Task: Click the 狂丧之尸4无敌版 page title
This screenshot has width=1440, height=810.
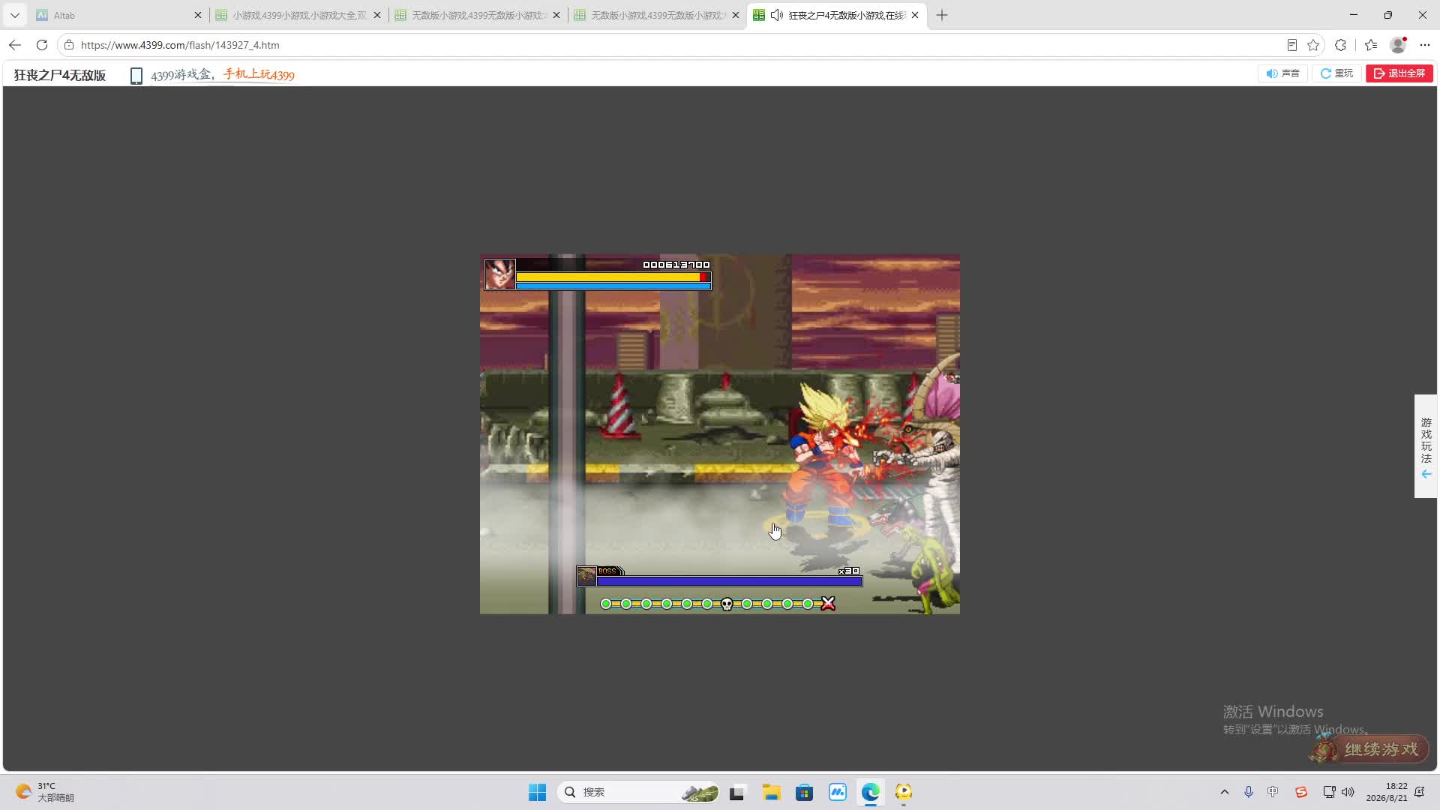Action: pos(60,75)
